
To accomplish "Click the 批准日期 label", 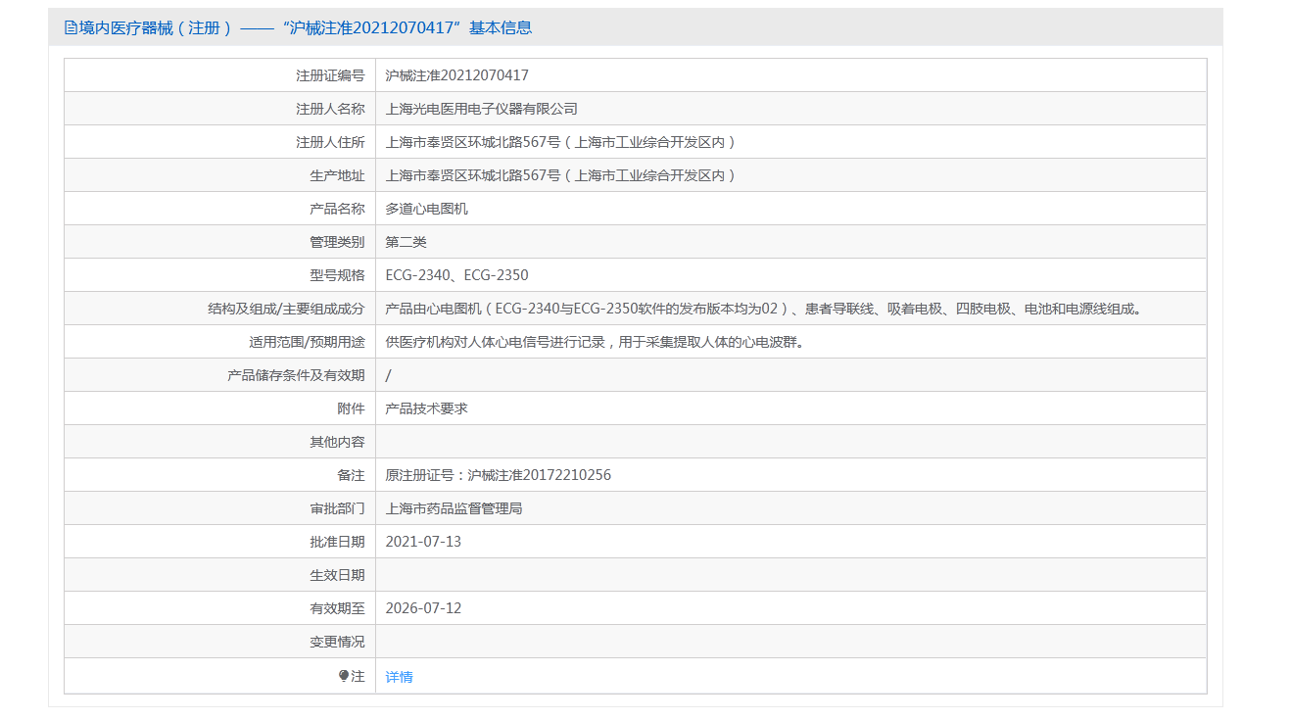I will click(338, 542).
